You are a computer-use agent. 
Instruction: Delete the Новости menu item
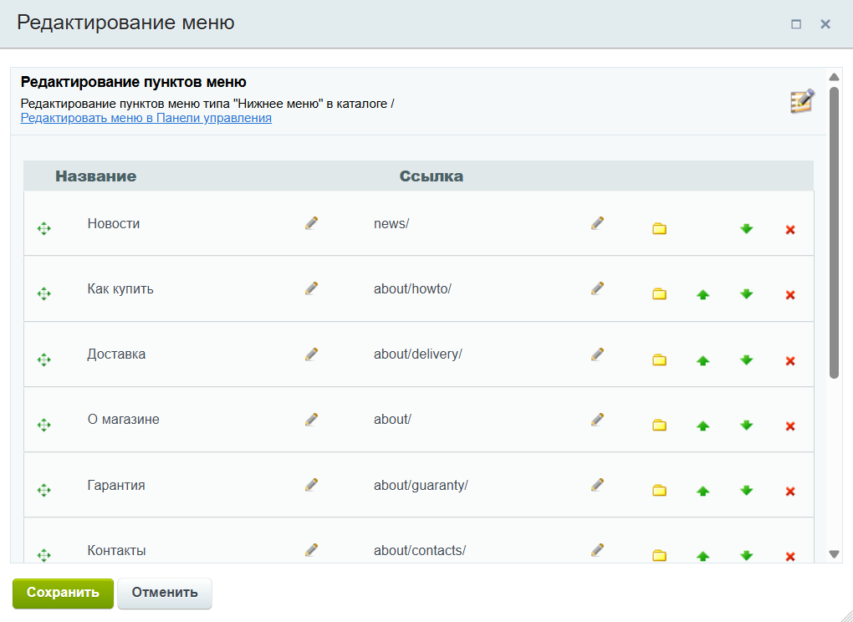[790, 230]
